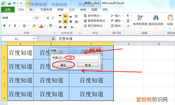Click 插入 insert cells button
175x105 pixels.
pos(117,16)
